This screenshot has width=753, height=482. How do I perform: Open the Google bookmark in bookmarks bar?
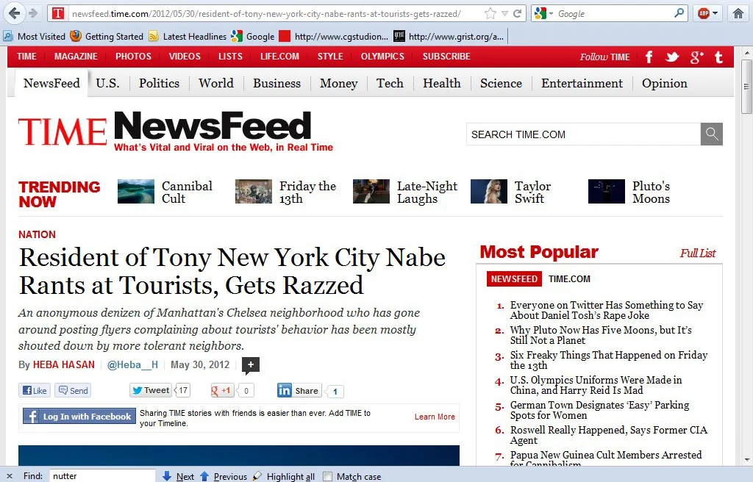point(253,37)
